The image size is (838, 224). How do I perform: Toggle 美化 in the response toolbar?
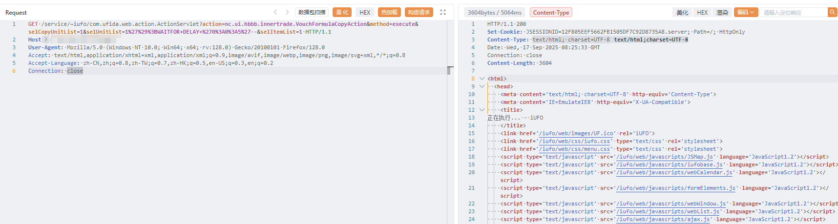point(682,12)
